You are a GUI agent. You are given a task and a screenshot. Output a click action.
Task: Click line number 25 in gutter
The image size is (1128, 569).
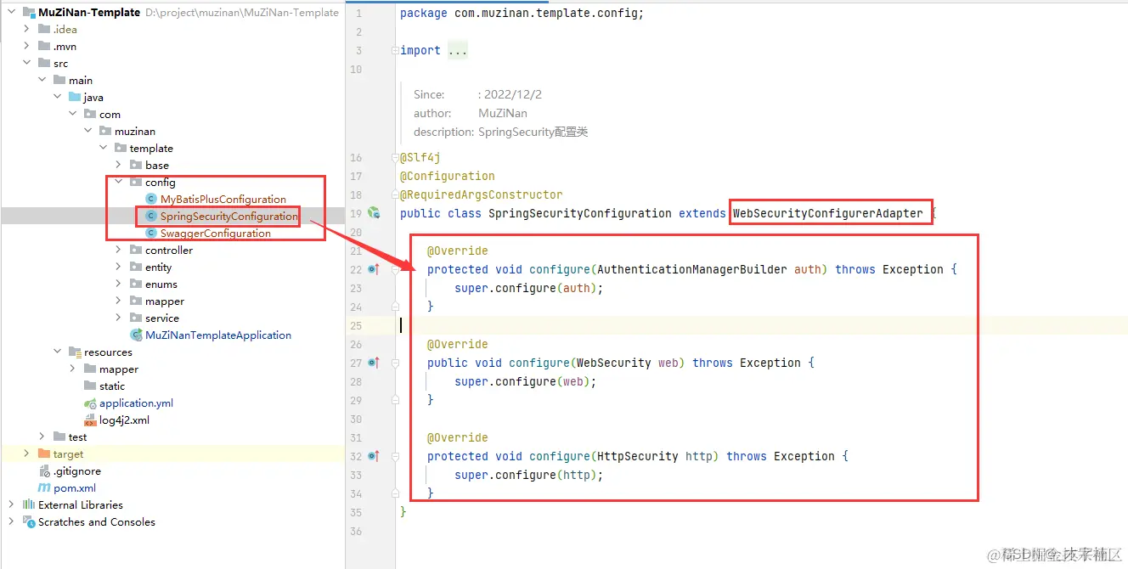pyautogui.click(x=356, y=325)
